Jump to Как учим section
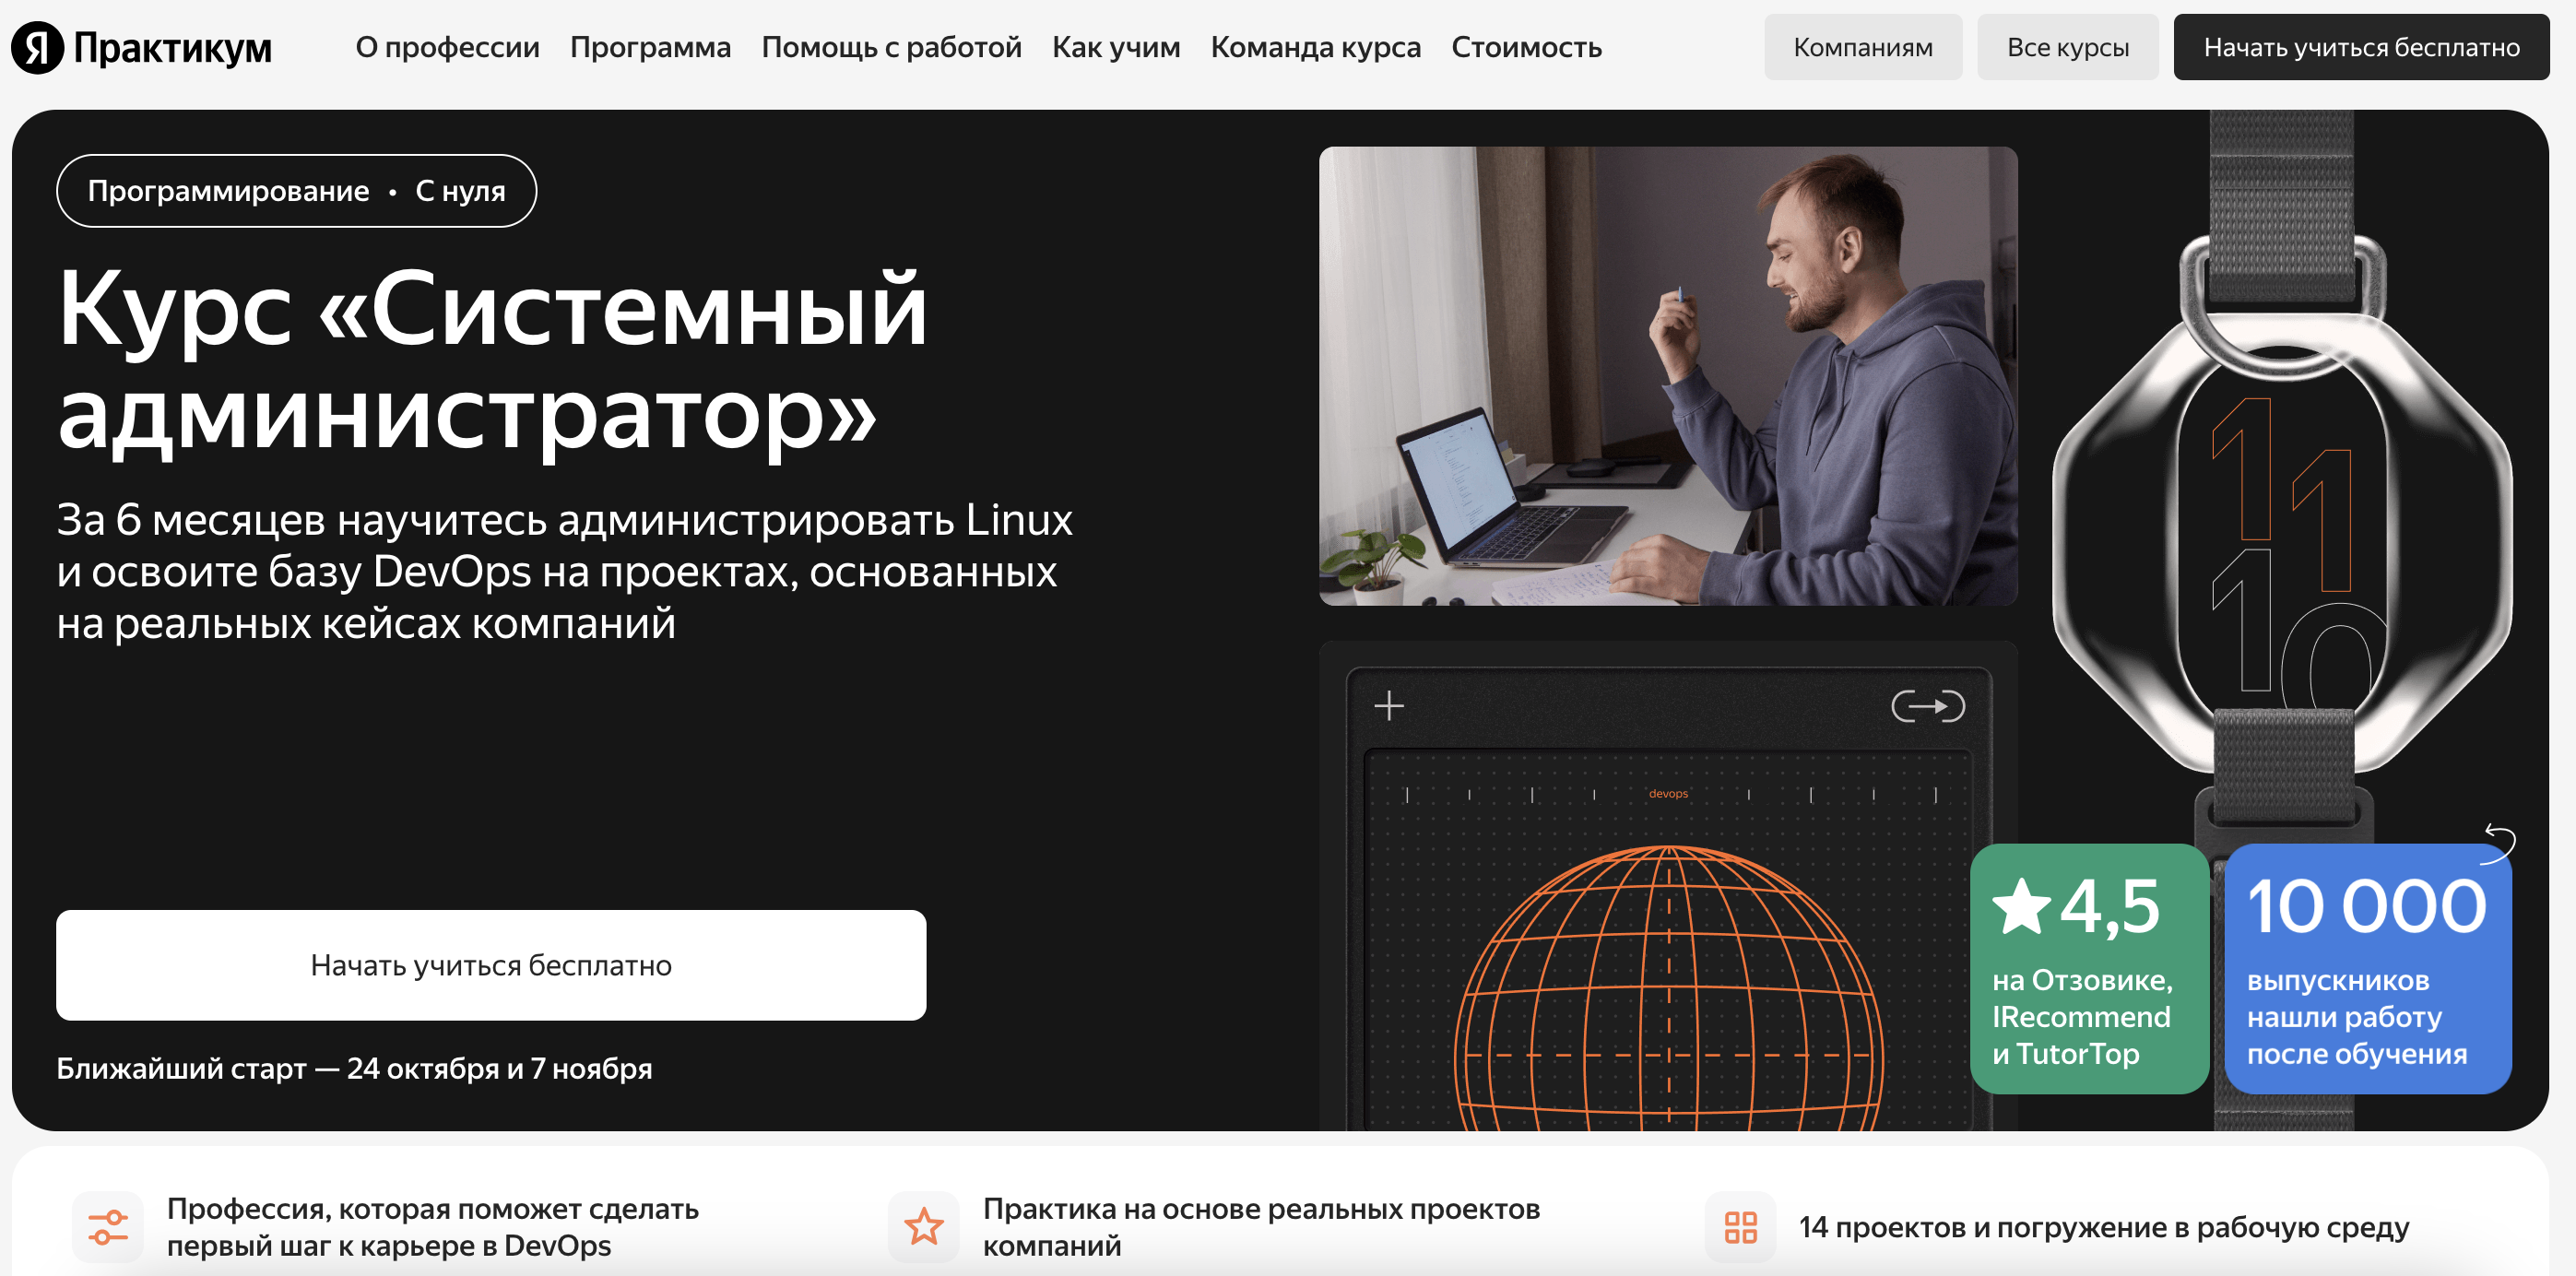Viewport: 2576px width, 1276px height. tap(1116, 47)
